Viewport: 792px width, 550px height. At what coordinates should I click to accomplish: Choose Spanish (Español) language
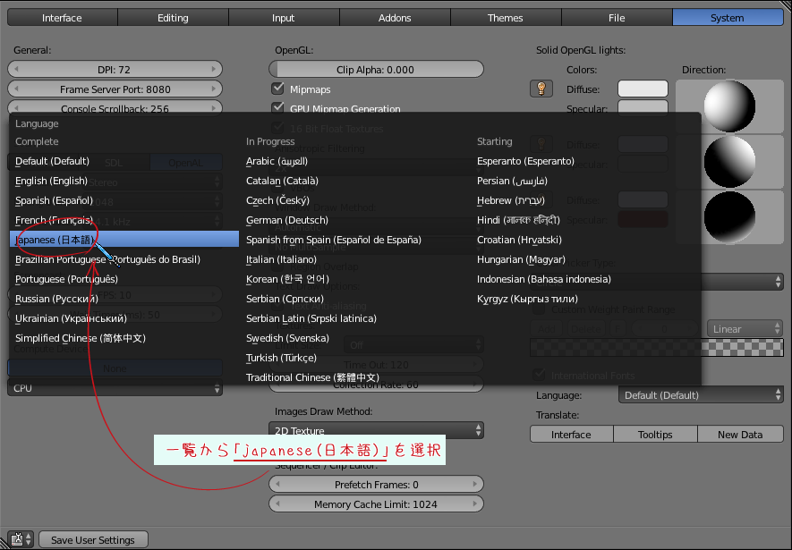(x=124, y=200)
